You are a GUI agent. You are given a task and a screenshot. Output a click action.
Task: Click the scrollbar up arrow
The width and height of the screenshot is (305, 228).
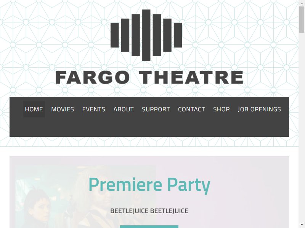(302, 2)
